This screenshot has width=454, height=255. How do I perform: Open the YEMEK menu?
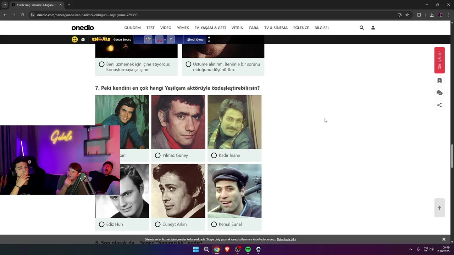183,28
